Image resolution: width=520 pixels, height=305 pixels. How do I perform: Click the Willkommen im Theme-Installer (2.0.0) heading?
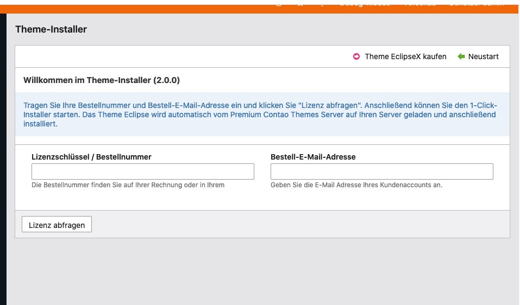point(102,80)
